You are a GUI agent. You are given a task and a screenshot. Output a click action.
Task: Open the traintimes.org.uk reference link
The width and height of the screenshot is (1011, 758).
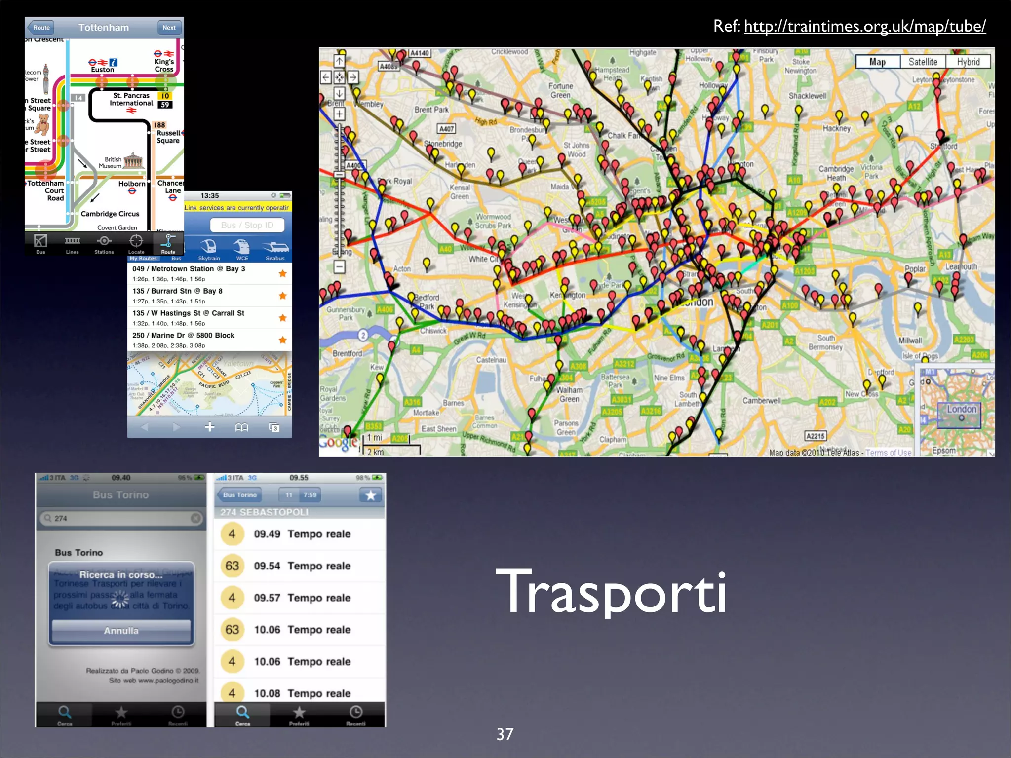(x=864, y=26)
